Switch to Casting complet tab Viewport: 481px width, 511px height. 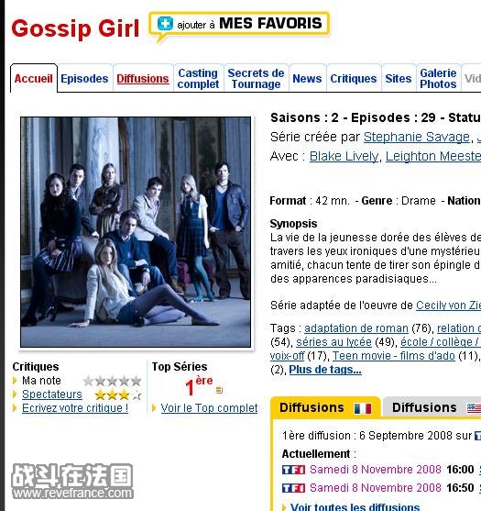tap(198, 79)
